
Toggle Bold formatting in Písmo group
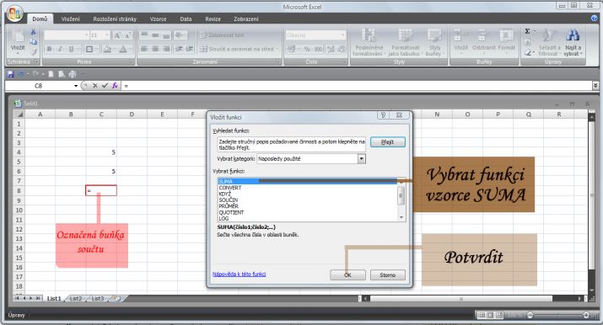coord(50,49)
